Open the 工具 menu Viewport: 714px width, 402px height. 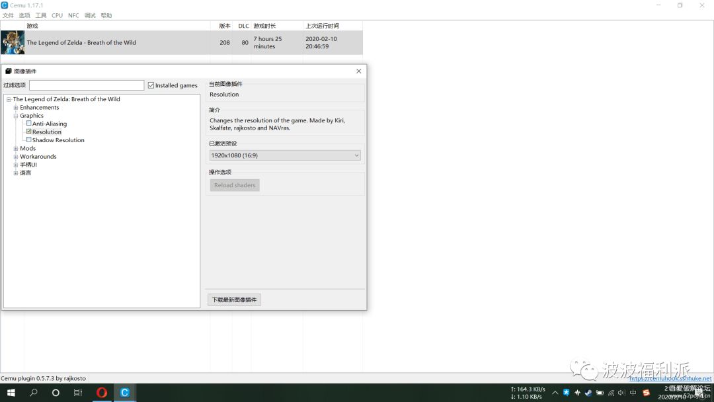coord(41,15)
